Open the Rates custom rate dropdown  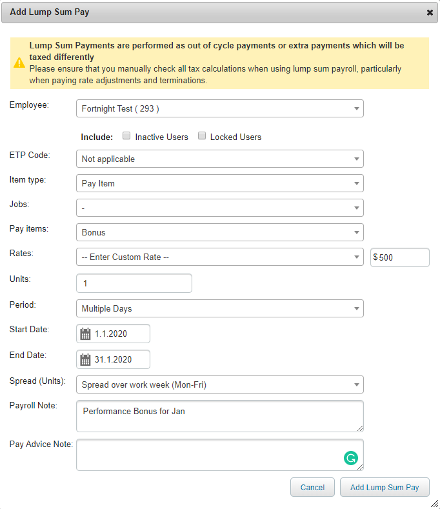[219, 257]
